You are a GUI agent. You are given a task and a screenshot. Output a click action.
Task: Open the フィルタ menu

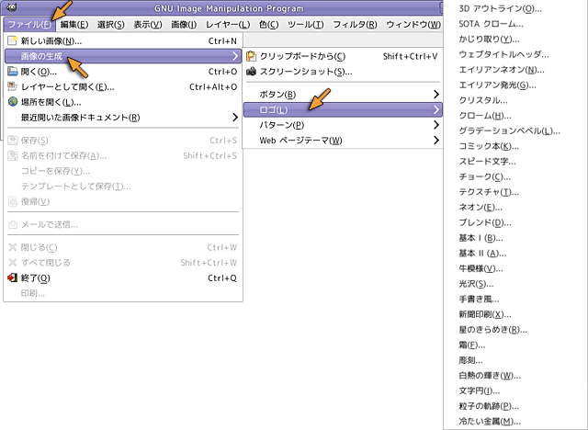coord(353,24)
